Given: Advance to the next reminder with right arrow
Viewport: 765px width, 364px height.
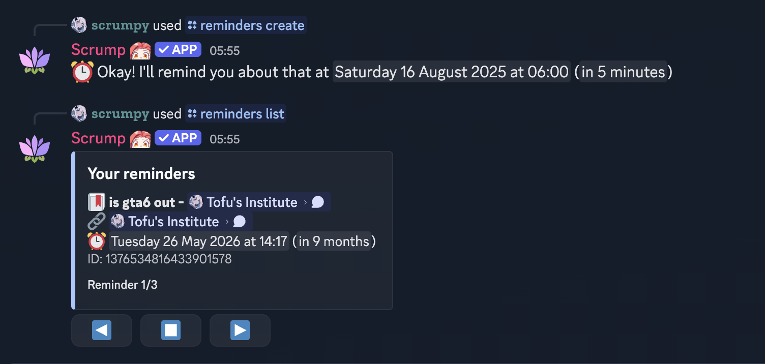Looking at the screenshot, I should click(240, 330).
